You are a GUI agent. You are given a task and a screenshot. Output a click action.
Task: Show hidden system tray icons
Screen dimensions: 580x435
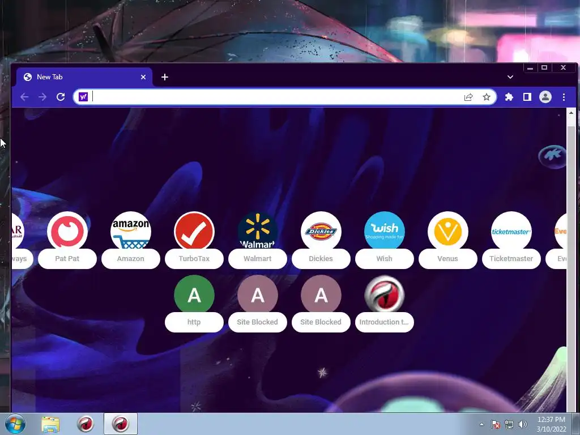tap(481, 424)
